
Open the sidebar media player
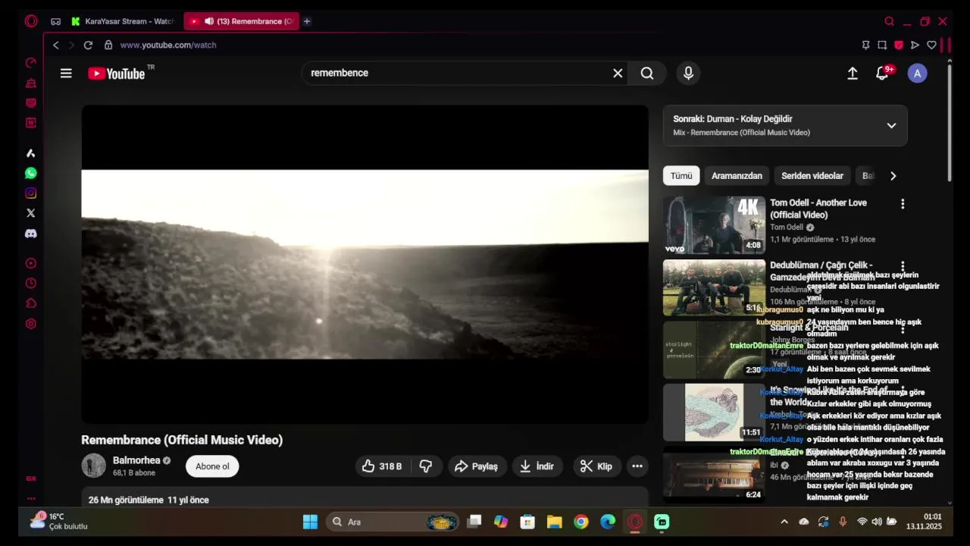point(31,263)
